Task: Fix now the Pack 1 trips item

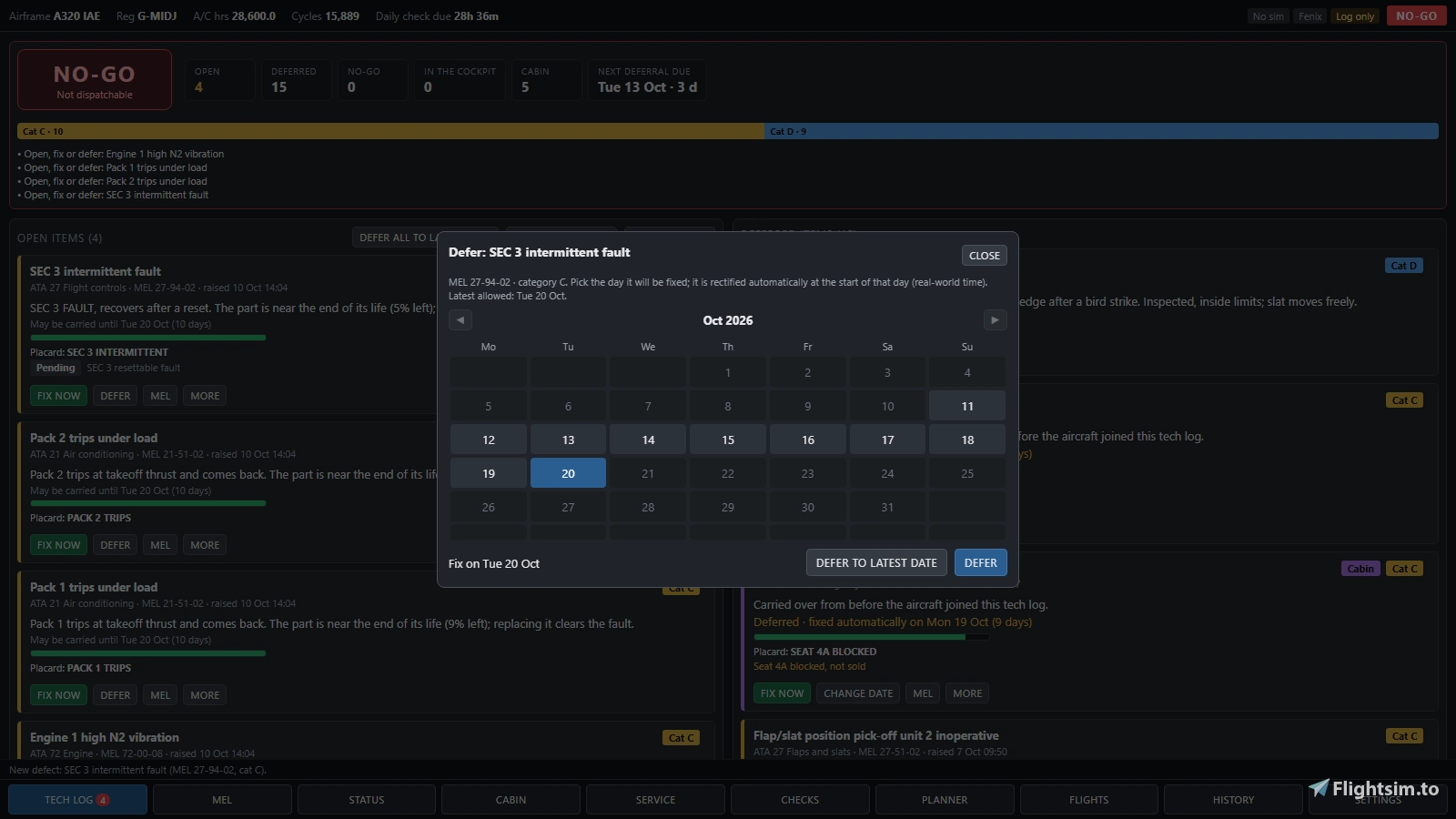Action: click(x=58, y=695)
